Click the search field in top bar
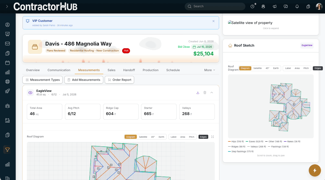325x180 pixels. click(x=215, y=6)
